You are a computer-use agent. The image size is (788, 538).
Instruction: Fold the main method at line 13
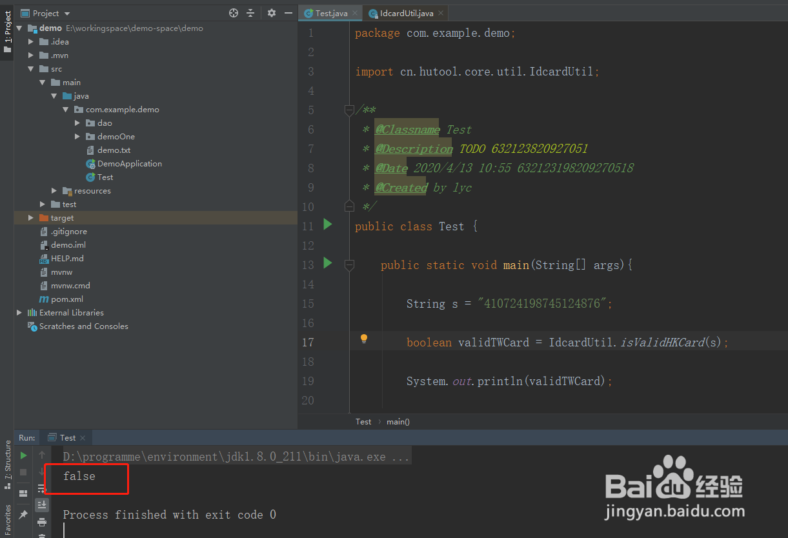tap(349, 264)
